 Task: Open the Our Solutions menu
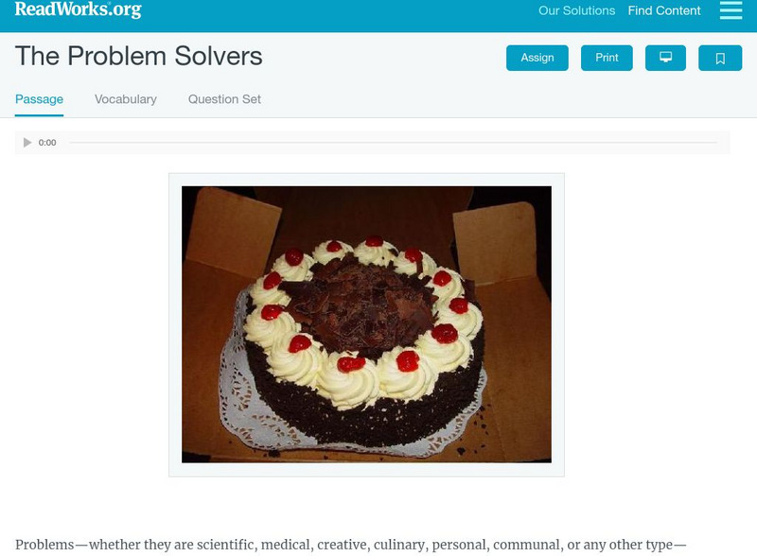pyautogui.click(x=576, y=10)
